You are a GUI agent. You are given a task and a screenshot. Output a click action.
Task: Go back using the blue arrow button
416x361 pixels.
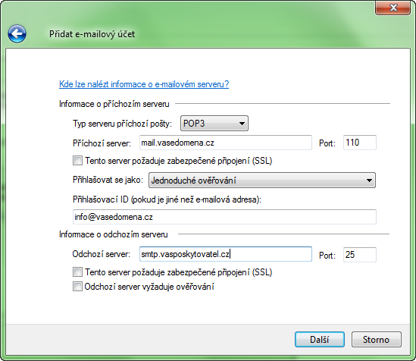(17, 33)
